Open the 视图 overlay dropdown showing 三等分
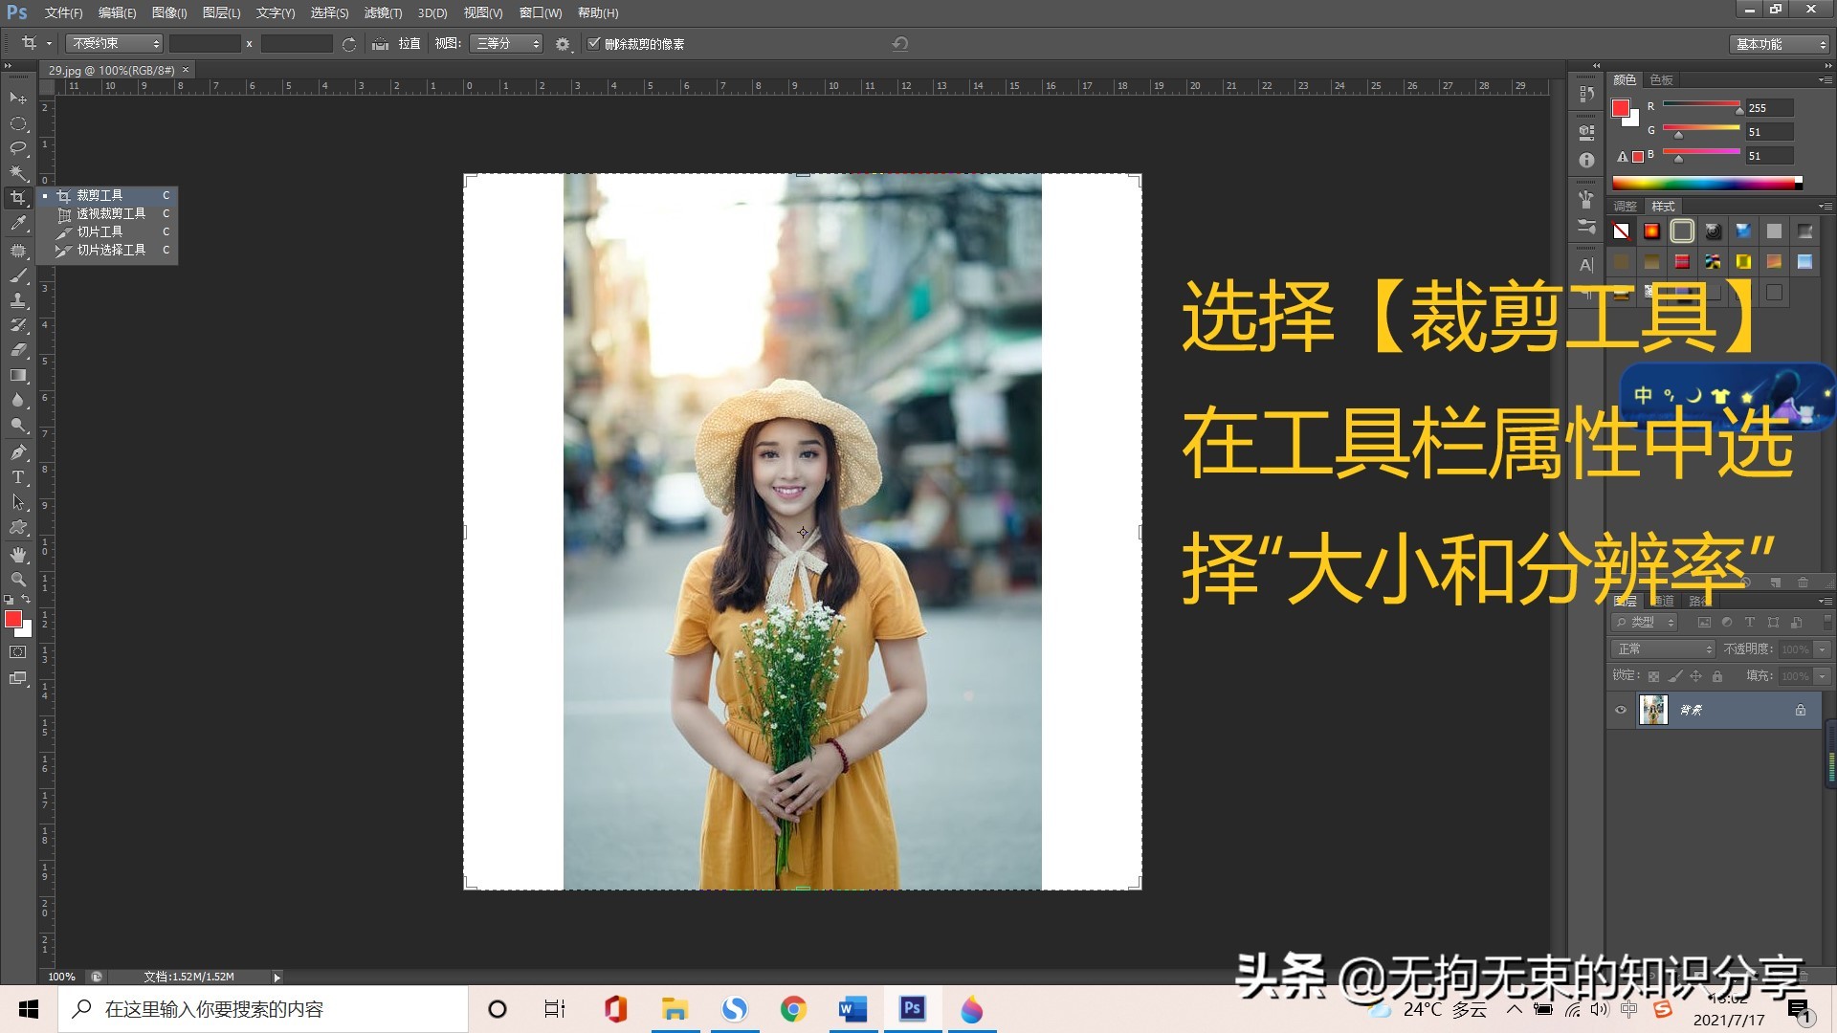This screenshot has width=1837, height=1033. pos(505,43)
